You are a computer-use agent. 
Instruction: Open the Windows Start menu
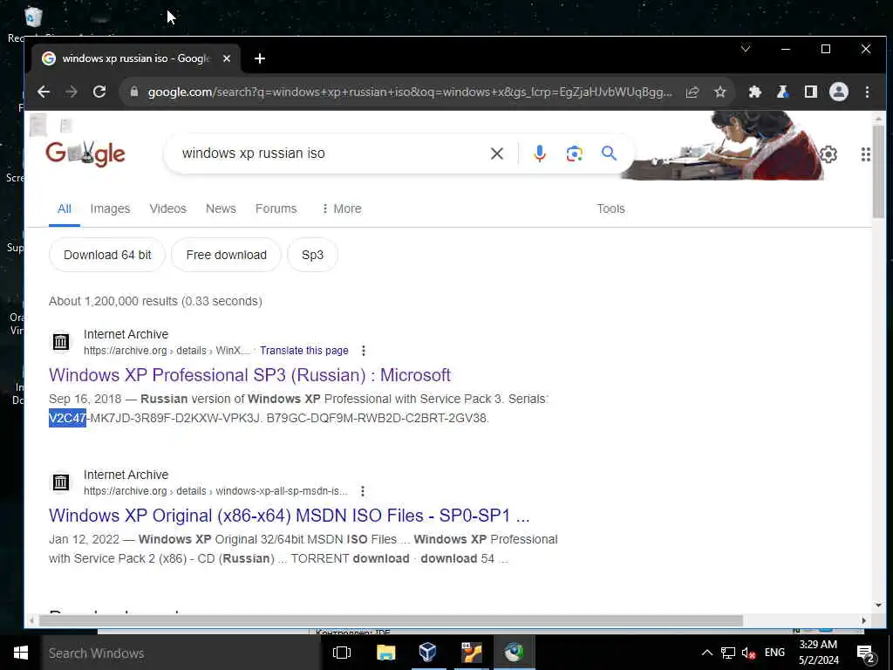pyautogui.click(x=21, y=653)
